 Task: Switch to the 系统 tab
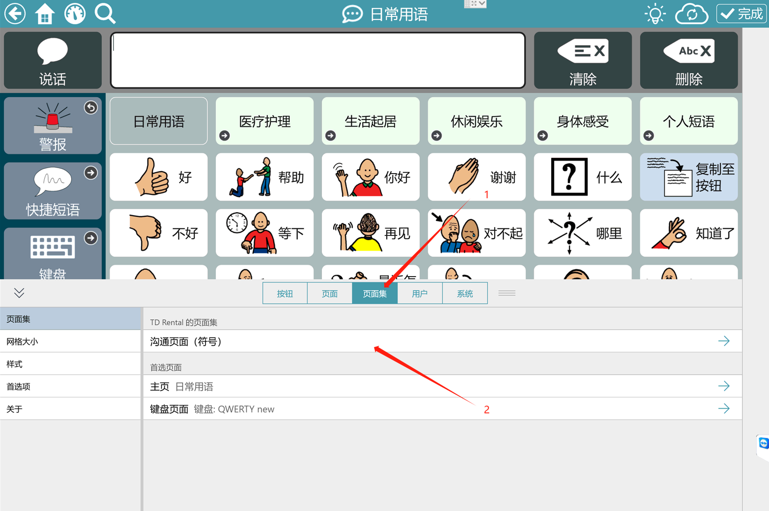[465, 293]
